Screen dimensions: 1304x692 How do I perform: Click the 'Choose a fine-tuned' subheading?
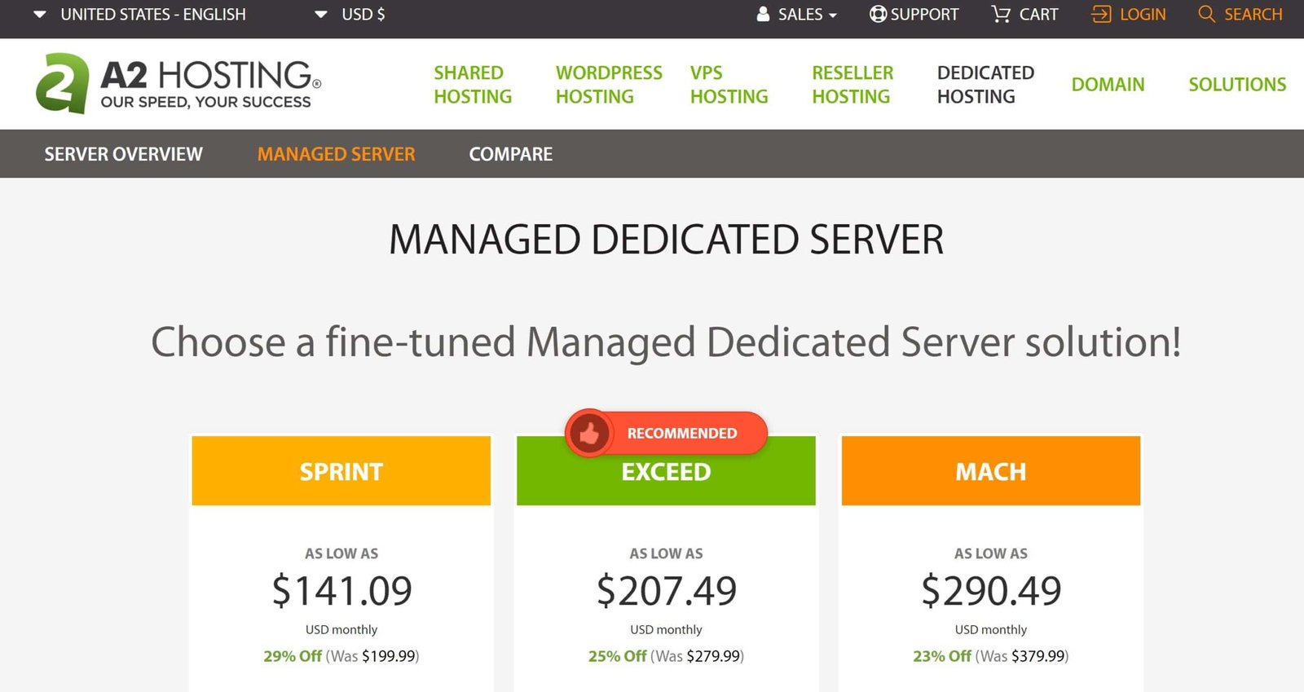click(x=666, y=342)
